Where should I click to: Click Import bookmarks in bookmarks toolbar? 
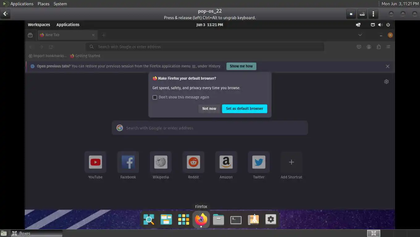[x=47, y=56]
